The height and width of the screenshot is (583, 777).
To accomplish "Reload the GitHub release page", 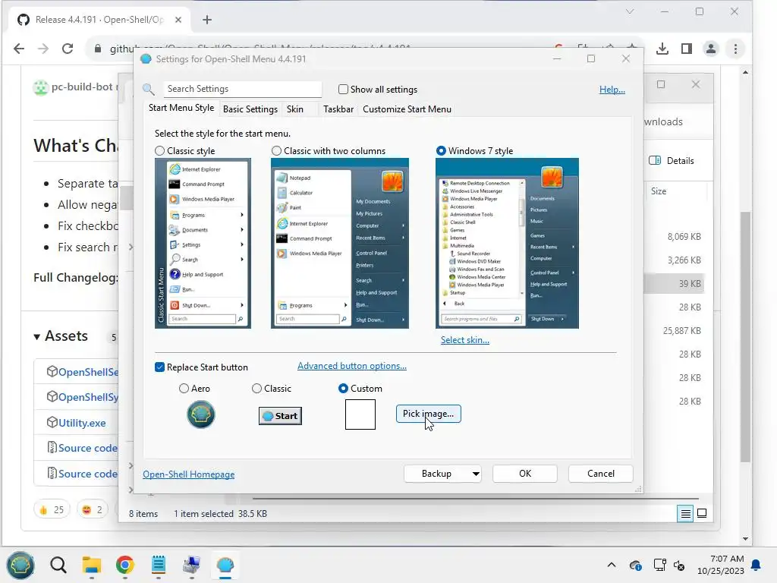I will tap(68, 49).
